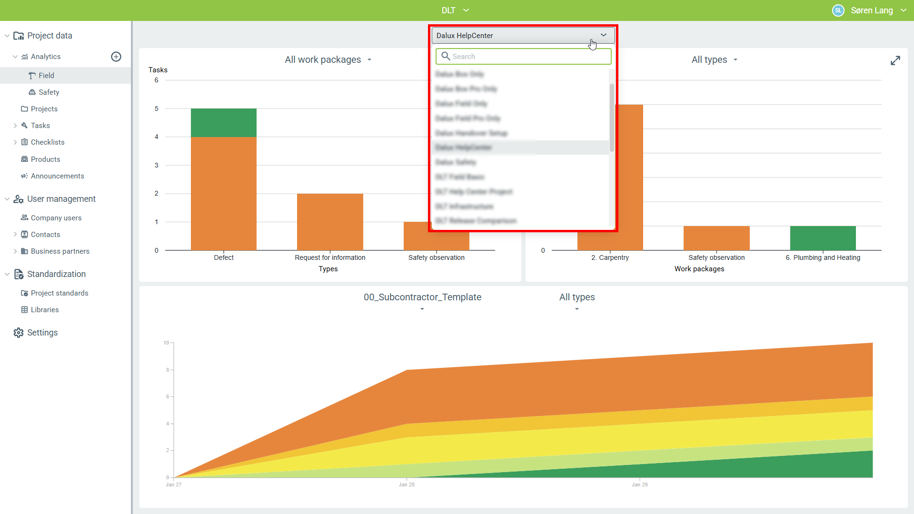
Task: Expand the Tasks tree item
Action: tap(15, 126)
